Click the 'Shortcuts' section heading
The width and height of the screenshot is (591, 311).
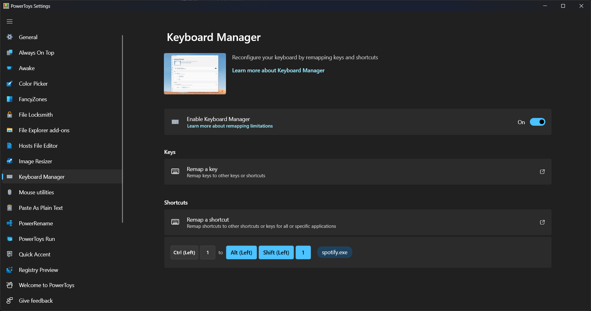pos(176,203)
